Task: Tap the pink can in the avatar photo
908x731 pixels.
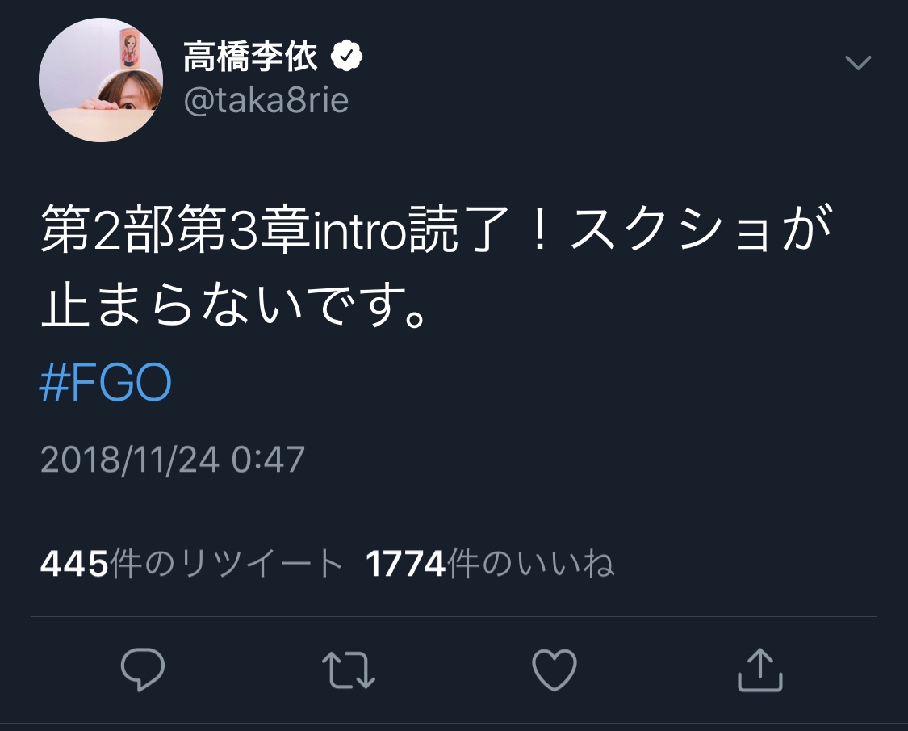Action: pyautogui.click(x=128, y=48)
